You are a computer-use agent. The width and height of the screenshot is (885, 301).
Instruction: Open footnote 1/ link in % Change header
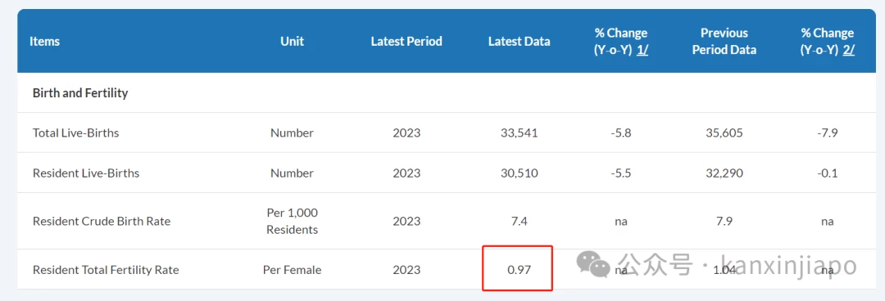pos(642,50)
